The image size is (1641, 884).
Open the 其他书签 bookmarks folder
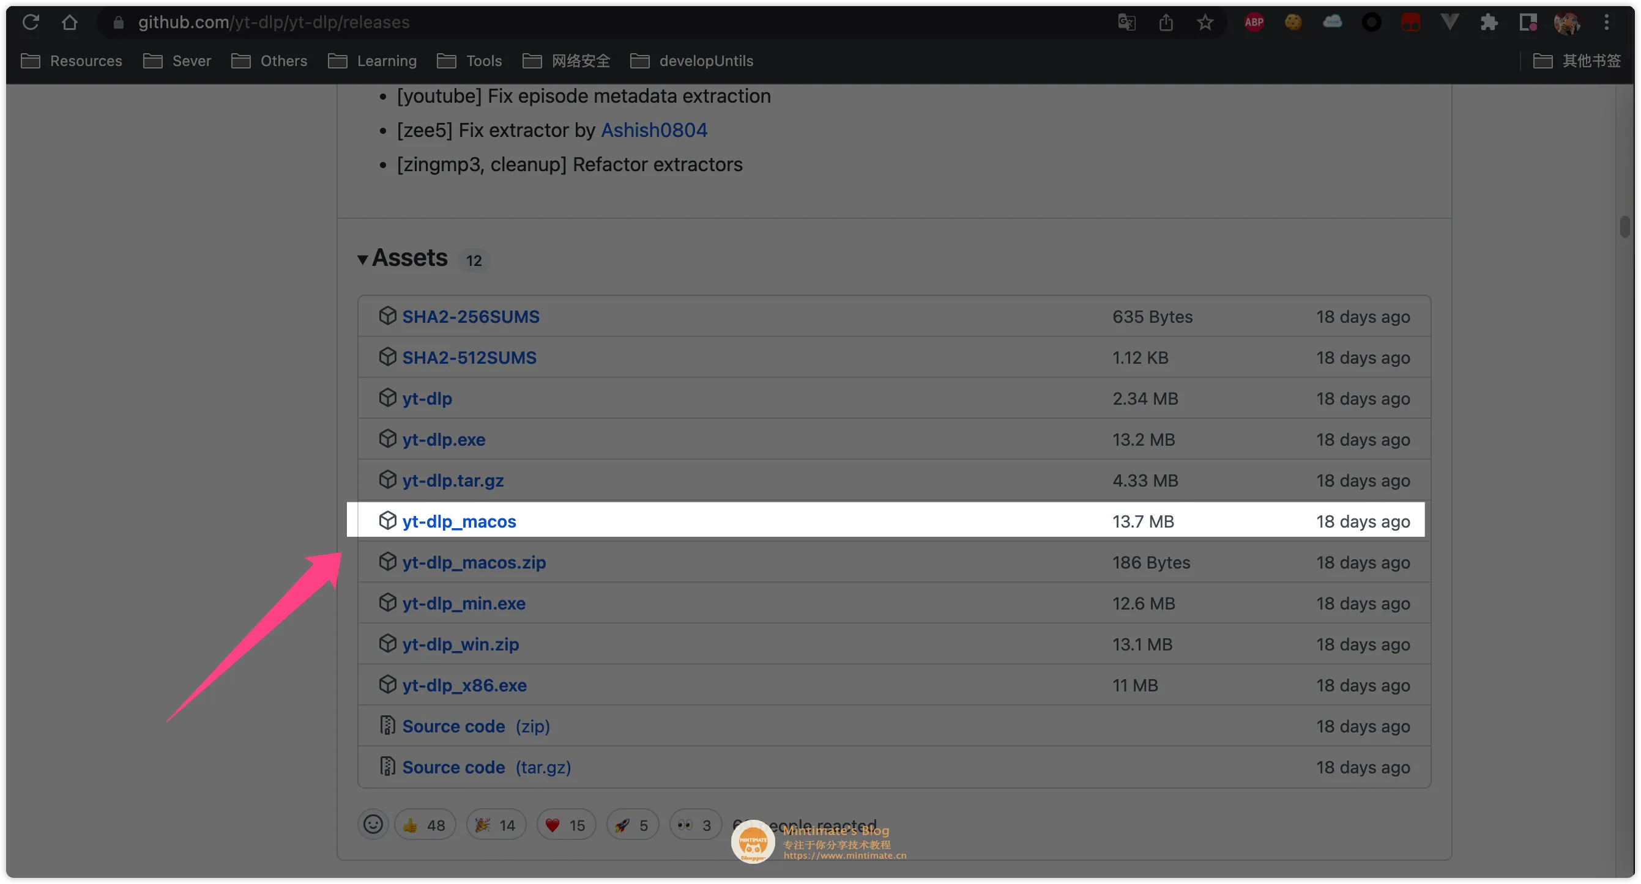click(1577, 61)
